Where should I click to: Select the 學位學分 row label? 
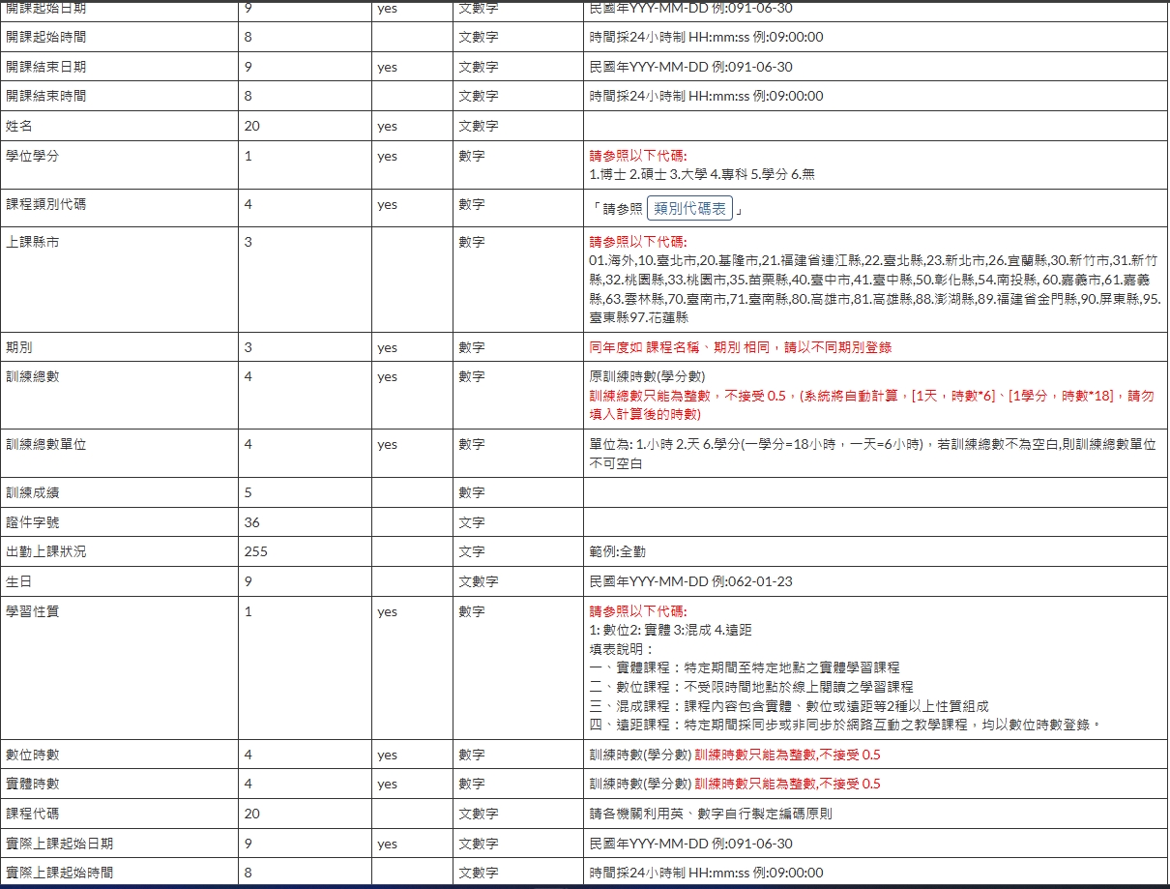pyautogui.click(x=32, y=156)
